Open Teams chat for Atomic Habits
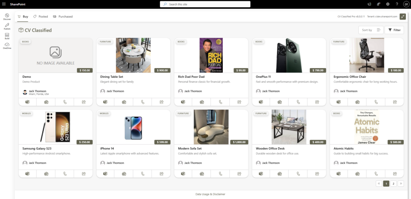This screenshot has height=199, width=411. [x=339, y=174]
